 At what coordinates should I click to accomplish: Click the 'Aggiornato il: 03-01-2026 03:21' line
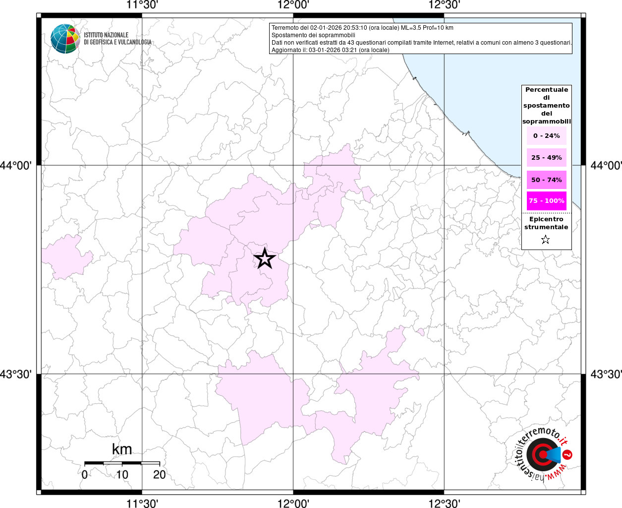330,50
